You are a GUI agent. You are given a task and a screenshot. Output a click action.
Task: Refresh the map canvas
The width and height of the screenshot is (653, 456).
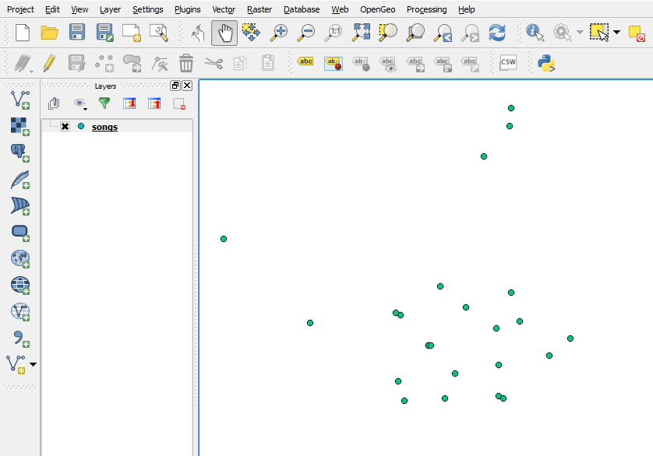(497, 33)
